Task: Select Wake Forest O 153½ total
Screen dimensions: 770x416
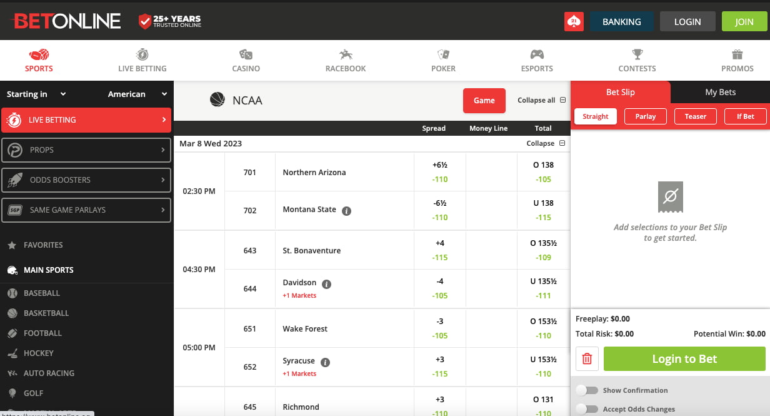Action: pos(543,328)
